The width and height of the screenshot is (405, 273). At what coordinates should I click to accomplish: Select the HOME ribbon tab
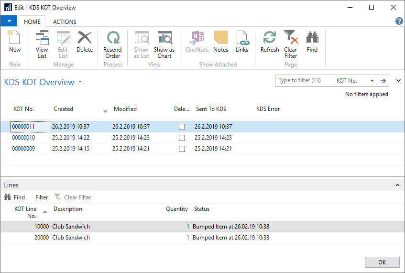click(33, 22)
